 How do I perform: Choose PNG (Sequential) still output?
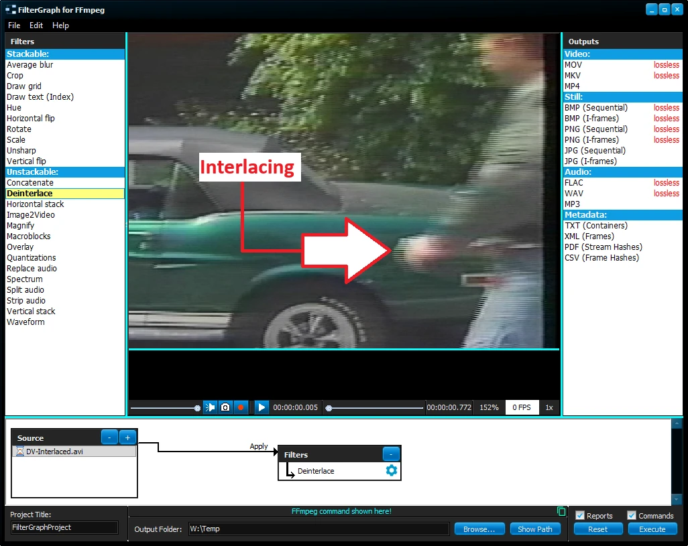pos(623,129)
